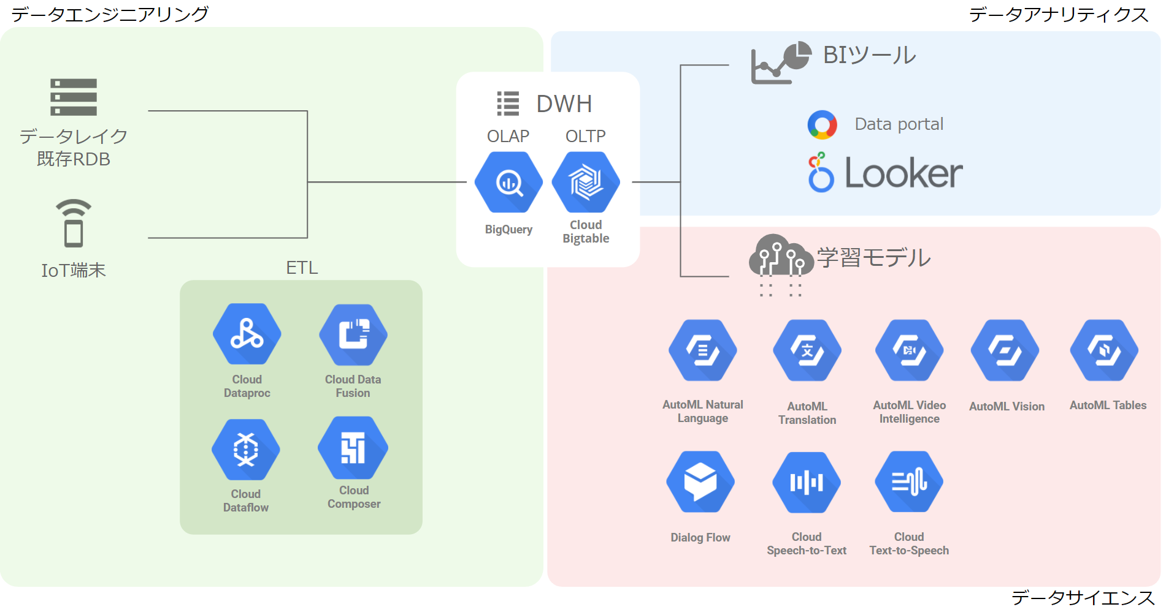This screenshot has width=1166, height=615.
Task: Click the 'BIツール' heading text
Action: coord(870,55)
